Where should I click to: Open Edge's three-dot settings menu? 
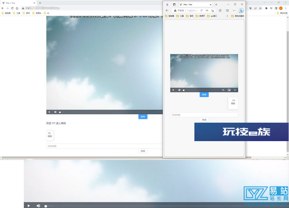coord(234,11)
